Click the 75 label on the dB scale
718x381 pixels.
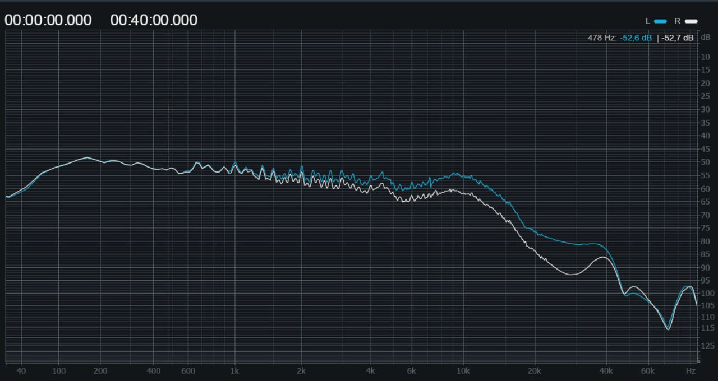coord(706,228)
